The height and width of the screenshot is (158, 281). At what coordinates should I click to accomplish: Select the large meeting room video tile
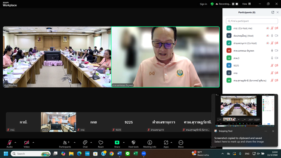click(57, 57)
